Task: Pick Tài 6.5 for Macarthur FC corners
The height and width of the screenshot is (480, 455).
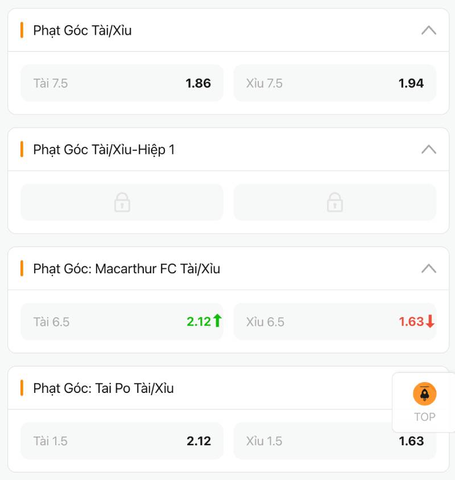Action: (122, 322)
